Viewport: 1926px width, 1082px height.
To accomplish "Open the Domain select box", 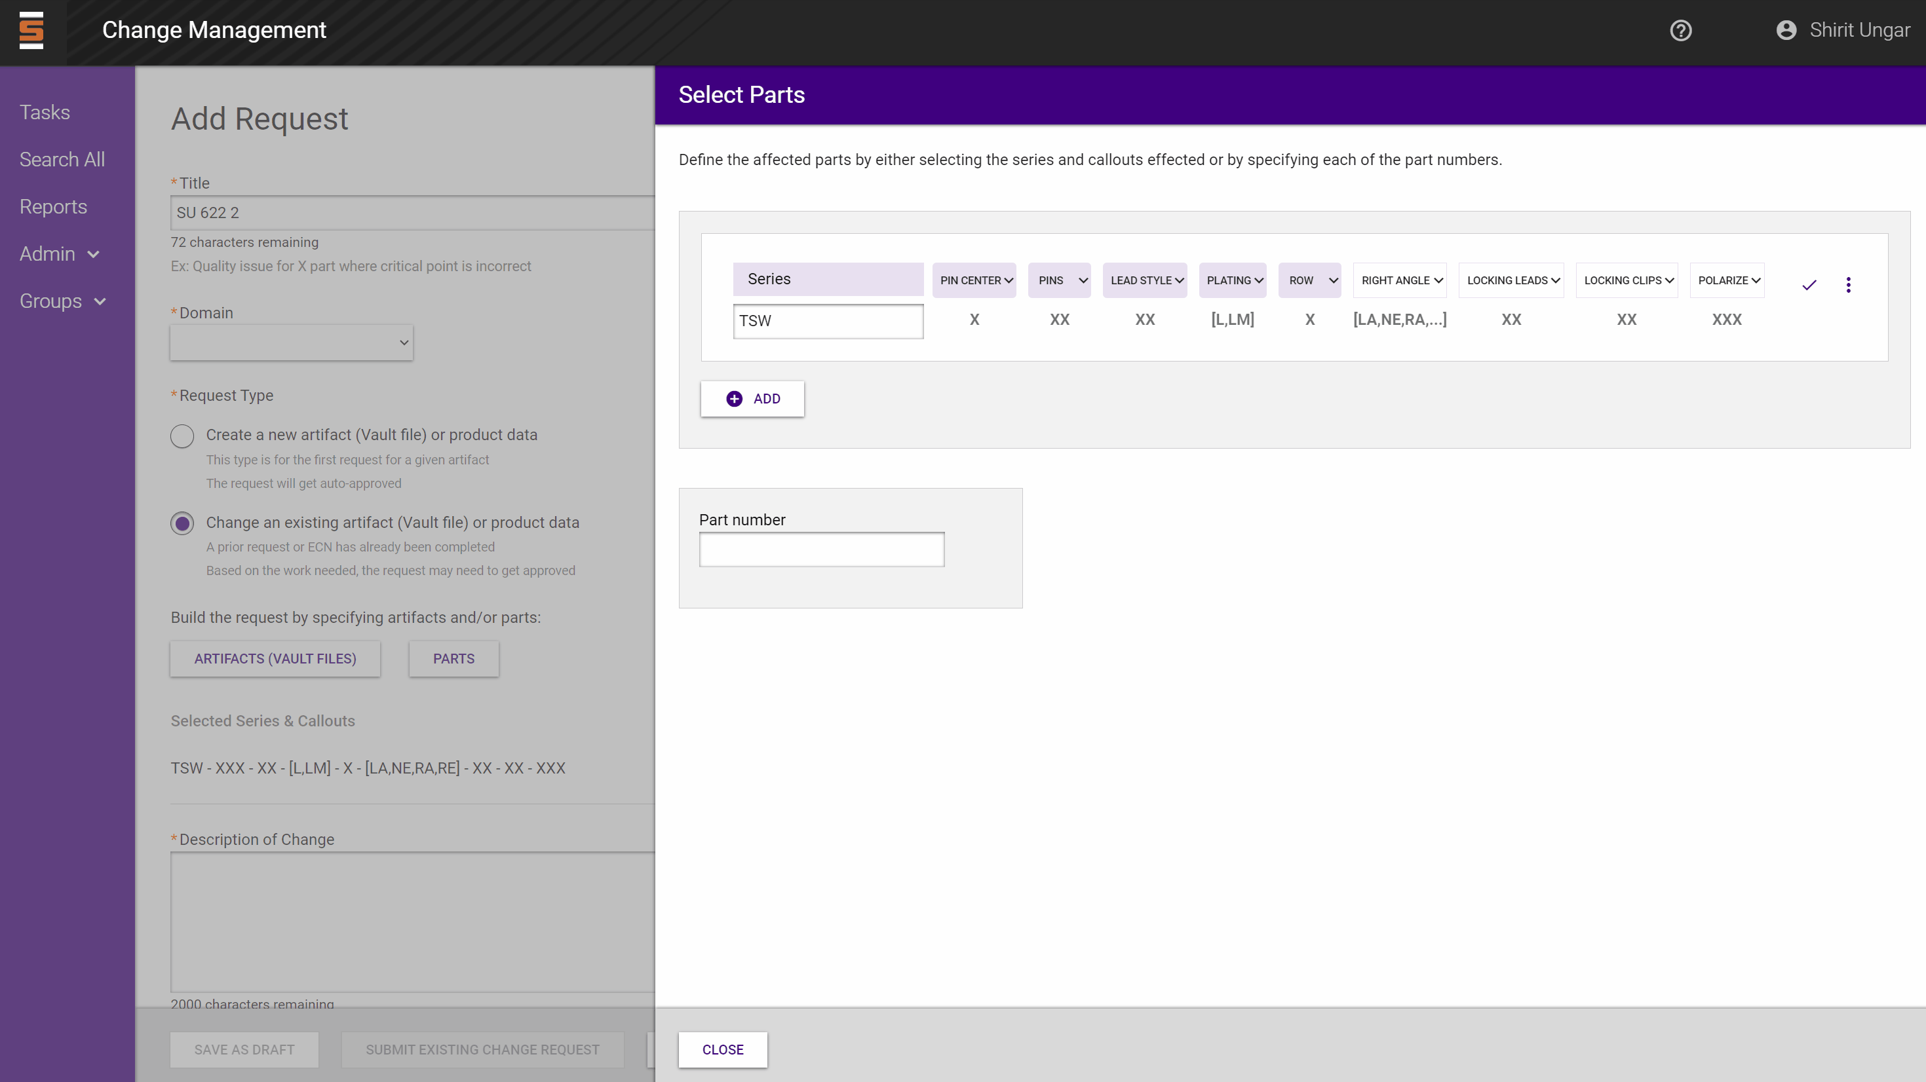I will 291,343.
